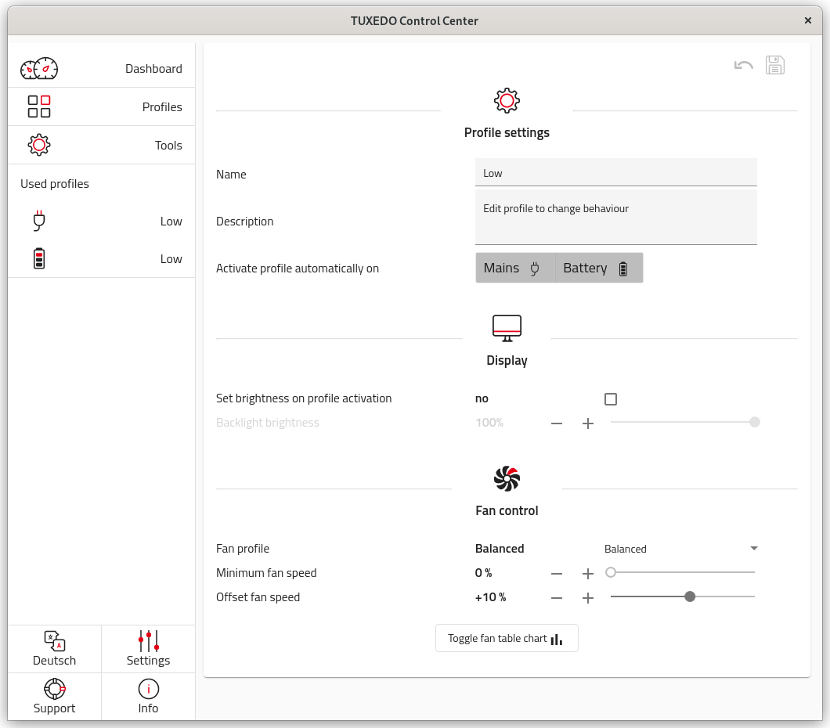Click the Mains plug icon for Low profile
830x728 pixels.
(38, 221)
